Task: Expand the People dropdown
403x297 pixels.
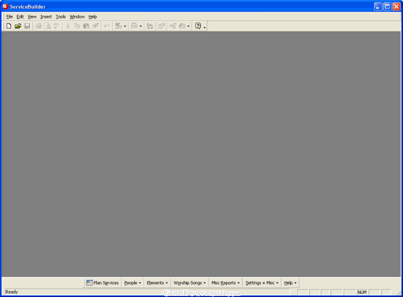Action: click(133, 283)
